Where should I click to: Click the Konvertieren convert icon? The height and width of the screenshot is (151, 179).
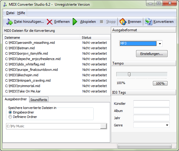149,22
